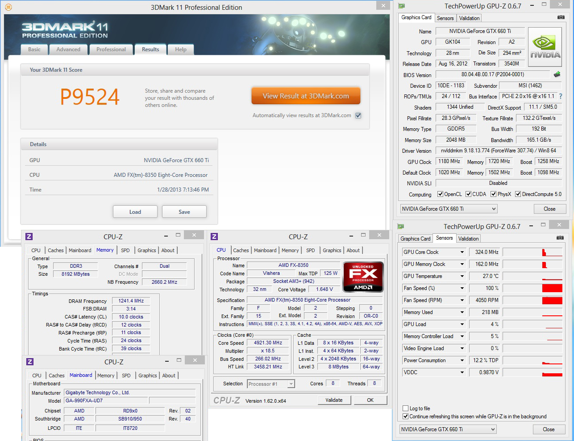Click the NVIDIA logo in GPU-Z
Viewport: 574px width, 441px height.
click(545, 47)
